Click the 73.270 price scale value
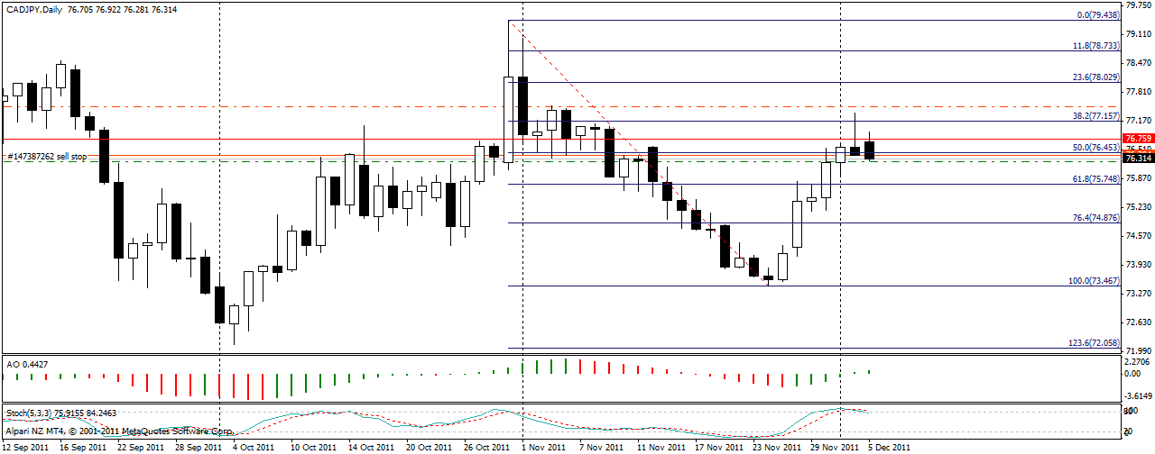Viewport: 1155px width, 454px height. pyautogui.click(x=1138, y=293)
